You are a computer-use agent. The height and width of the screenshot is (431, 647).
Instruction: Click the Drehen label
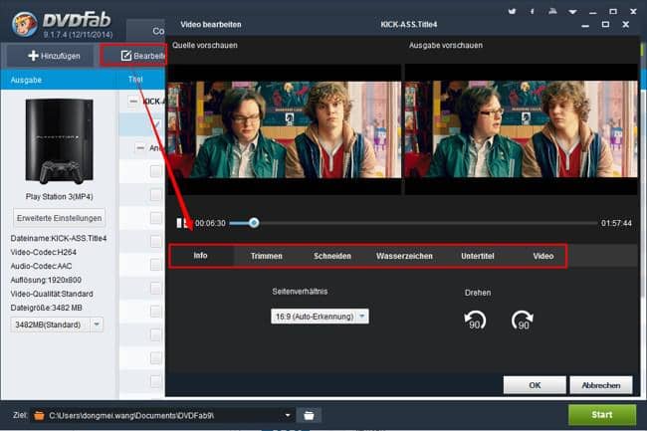coord(478,293)
